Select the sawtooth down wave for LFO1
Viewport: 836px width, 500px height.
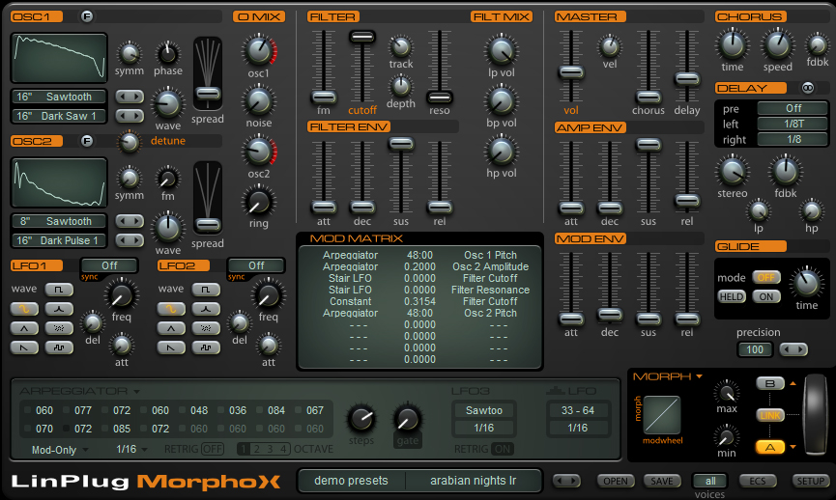(26, 347)
